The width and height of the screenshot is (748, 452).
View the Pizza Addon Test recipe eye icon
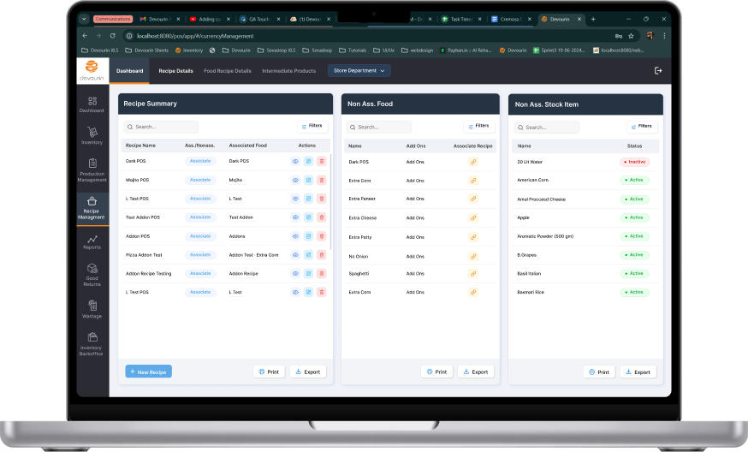tap(295, 255)
